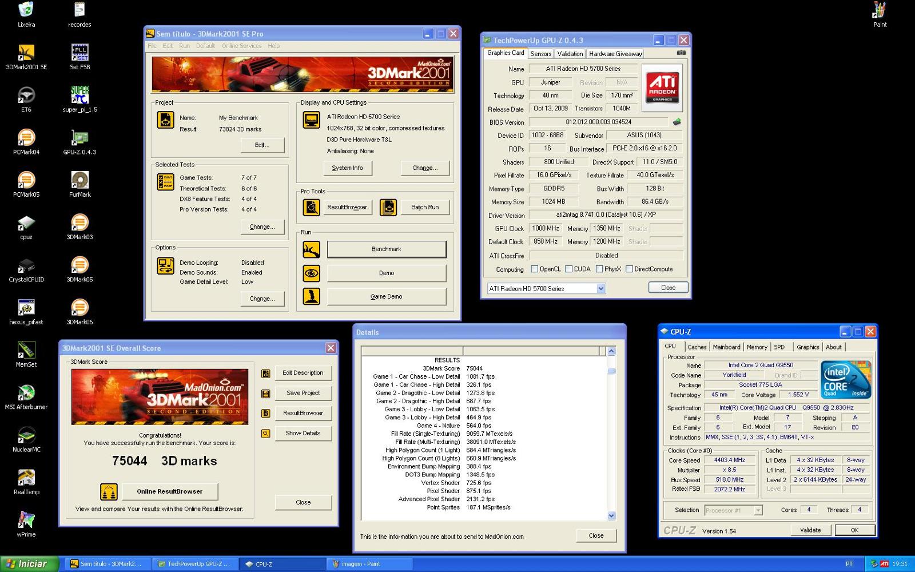Toggle the DirectCompute checkbox in GPU-Z
915x572 pixels.
coord(629,269)
